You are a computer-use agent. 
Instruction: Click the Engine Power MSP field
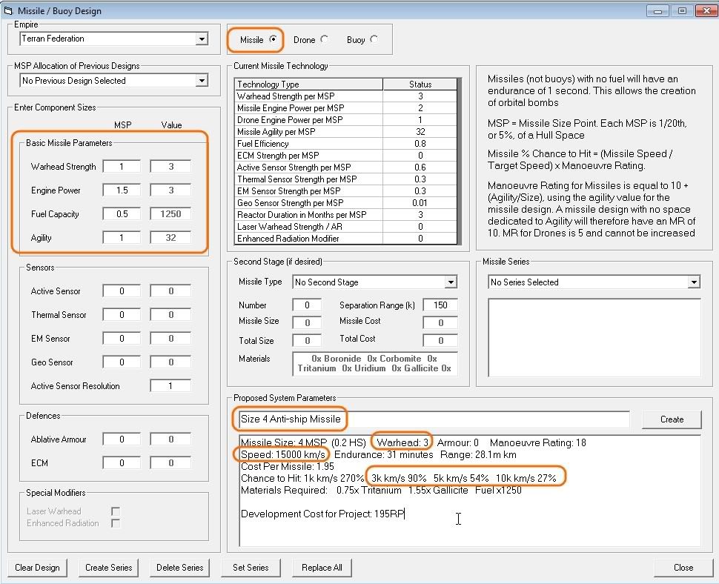(122, 190)
